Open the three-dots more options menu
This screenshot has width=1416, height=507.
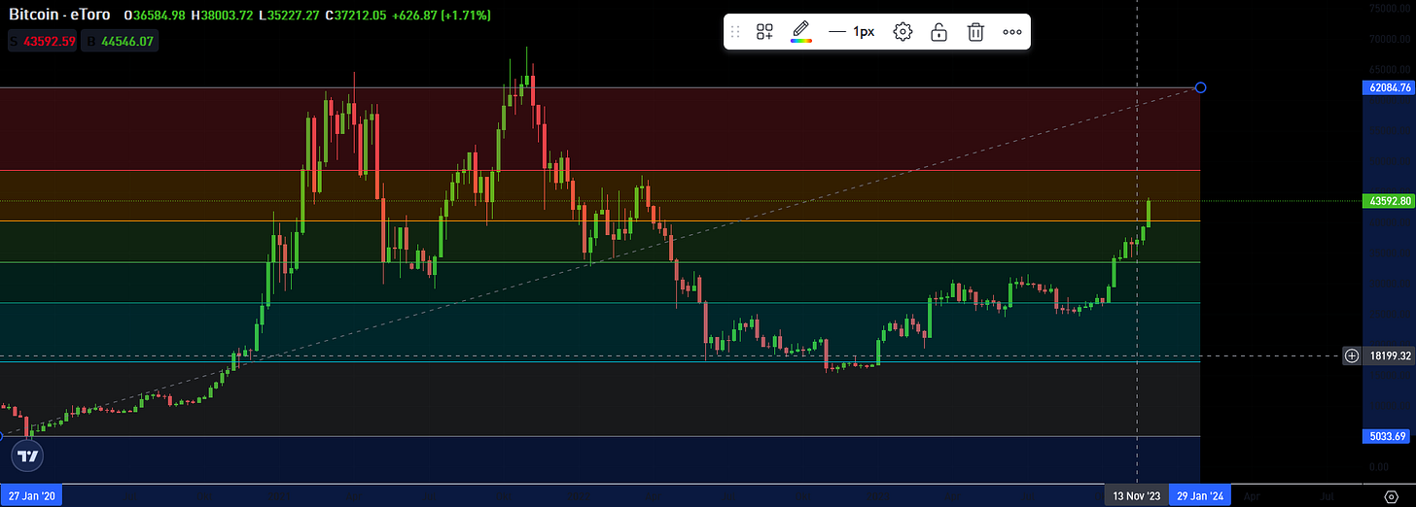[x=1012, y=31]
